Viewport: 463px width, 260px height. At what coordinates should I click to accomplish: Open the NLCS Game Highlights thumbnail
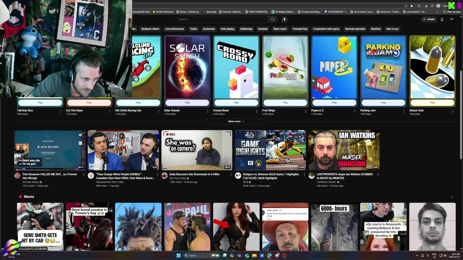coord(270,150)
